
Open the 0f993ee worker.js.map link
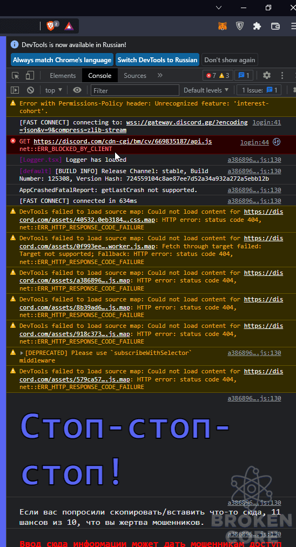click(151, 242)
